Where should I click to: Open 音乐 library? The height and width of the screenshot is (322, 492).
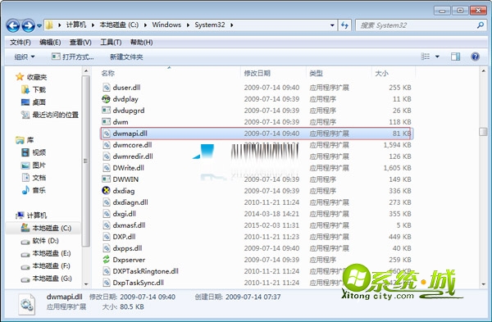point(34,190)
